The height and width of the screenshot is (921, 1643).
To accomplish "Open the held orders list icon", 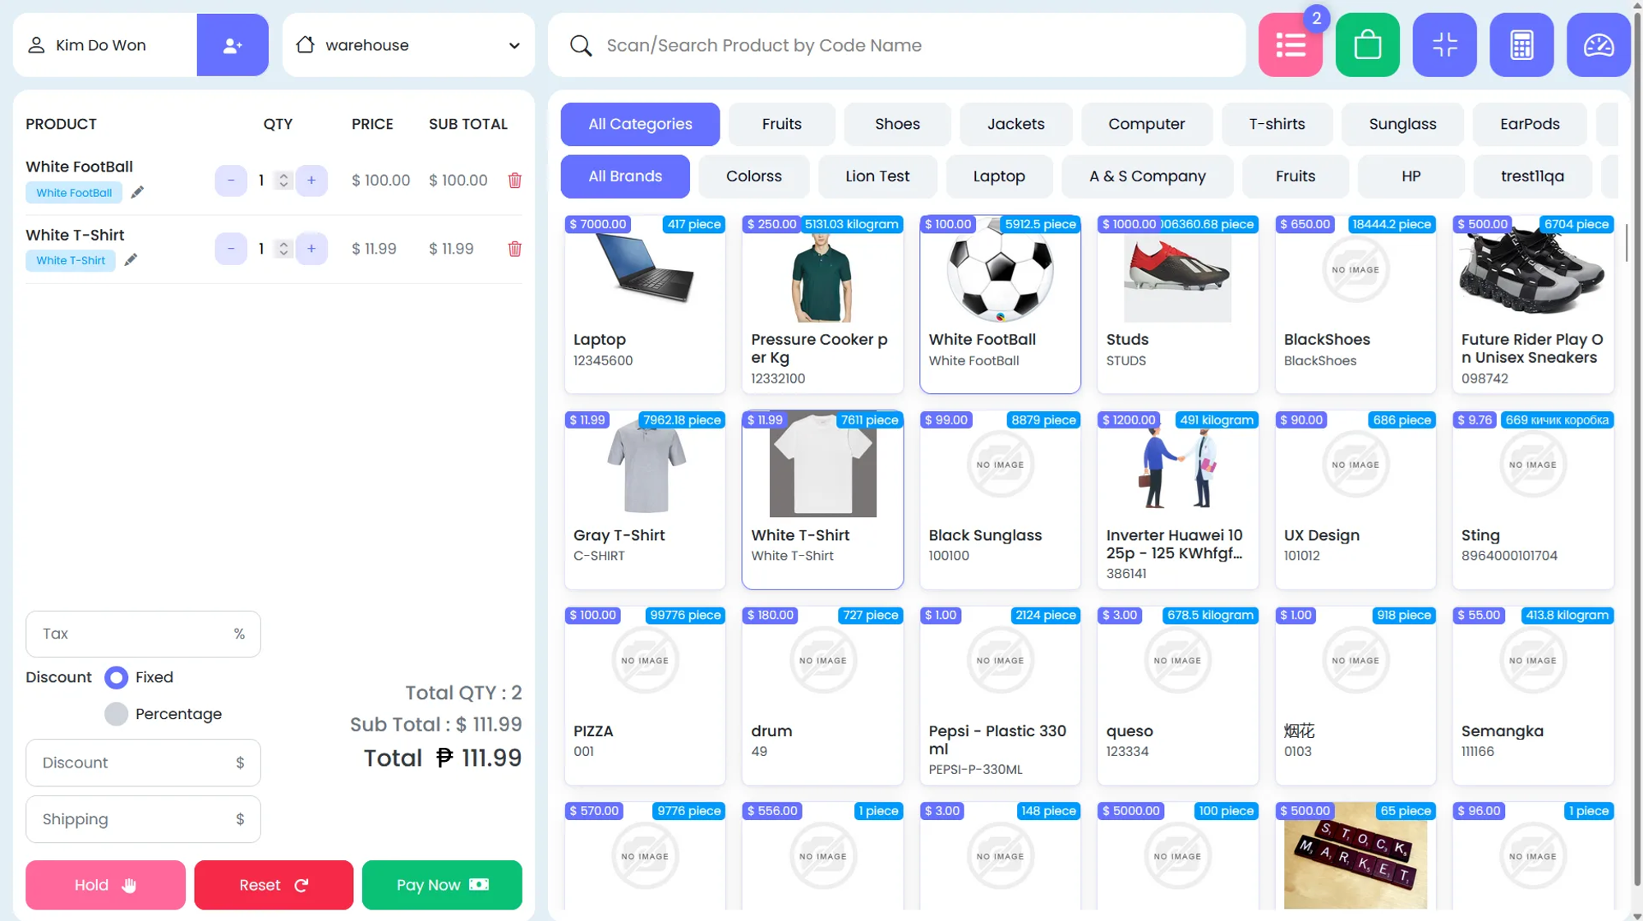I will tap(1290, 45).
